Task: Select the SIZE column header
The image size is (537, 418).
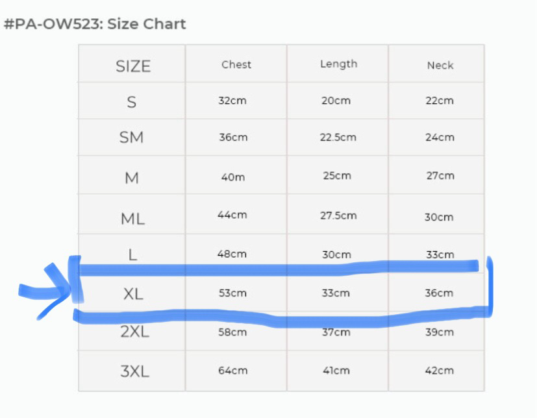Action: click(132, 66)
